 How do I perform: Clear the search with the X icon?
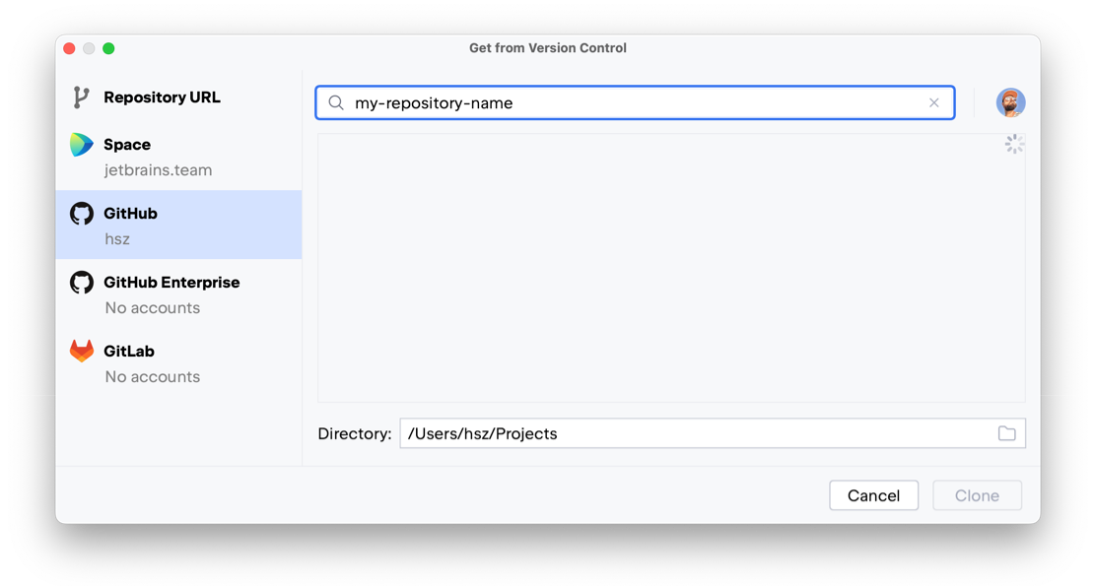point(934,102)
